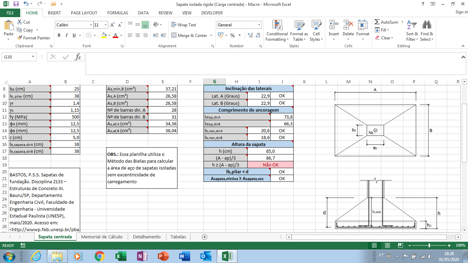Toggle Underline formatting
The image size is (468, 263).
pyautogui.click(x=74, y=35)
